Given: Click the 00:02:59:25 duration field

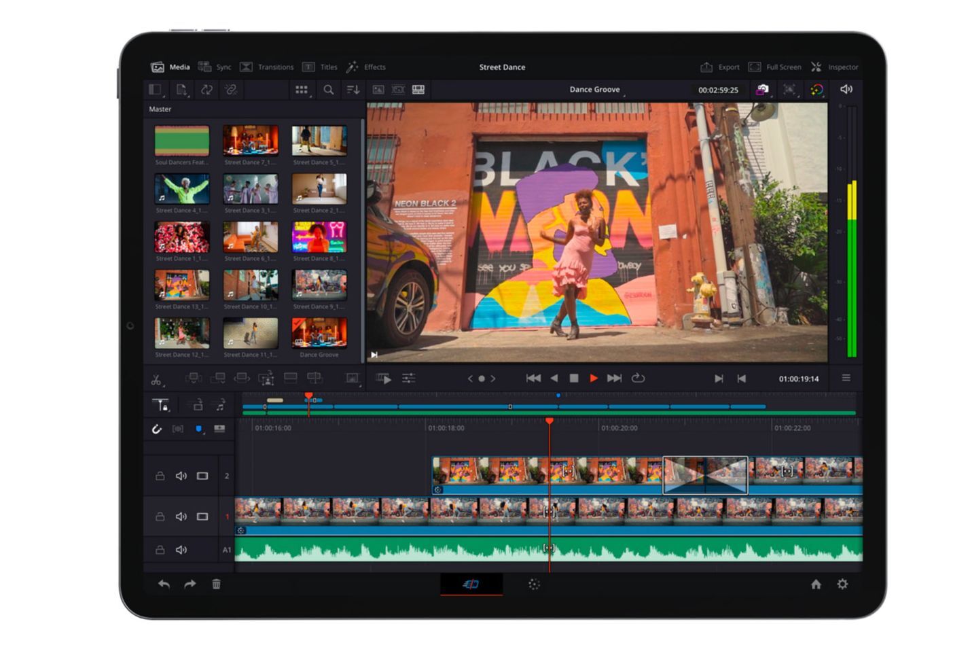Looking at the screenshot, I should coord(718,90).
